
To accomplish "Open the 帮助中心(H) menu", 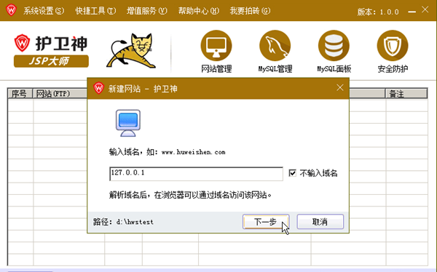I will (199, 11).
